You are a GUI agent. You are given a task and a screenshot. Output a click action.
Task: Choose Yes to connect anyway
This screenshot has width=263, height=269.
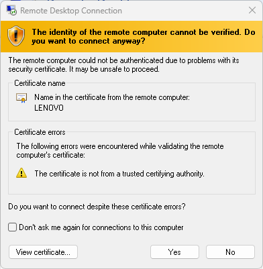(x=174, y=252)
